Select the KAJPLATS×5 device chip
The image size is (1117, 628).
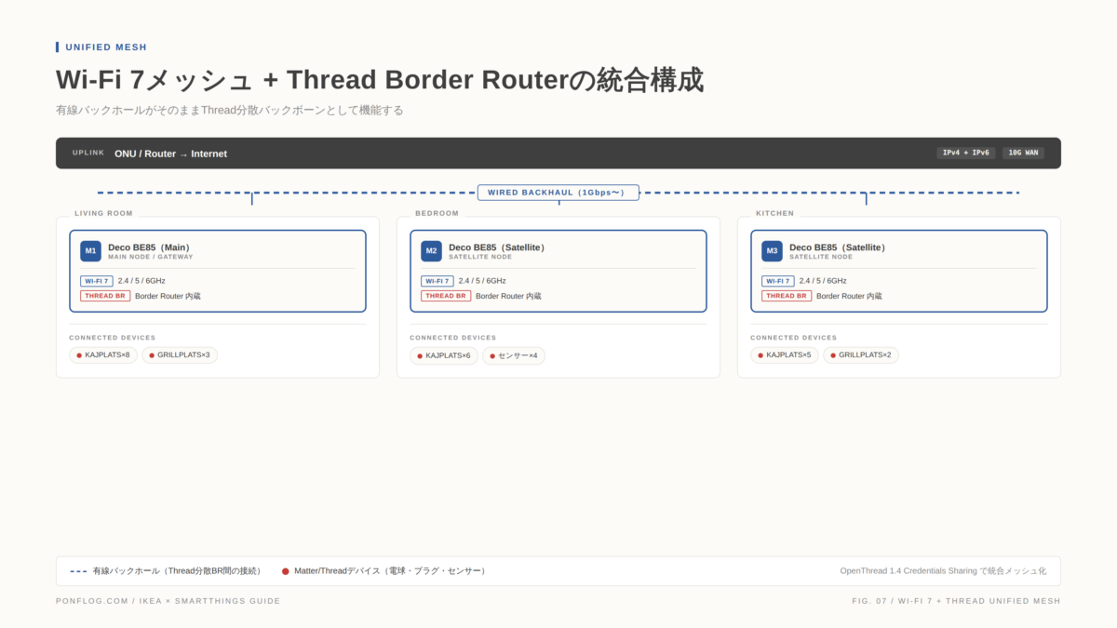(785, 355)
